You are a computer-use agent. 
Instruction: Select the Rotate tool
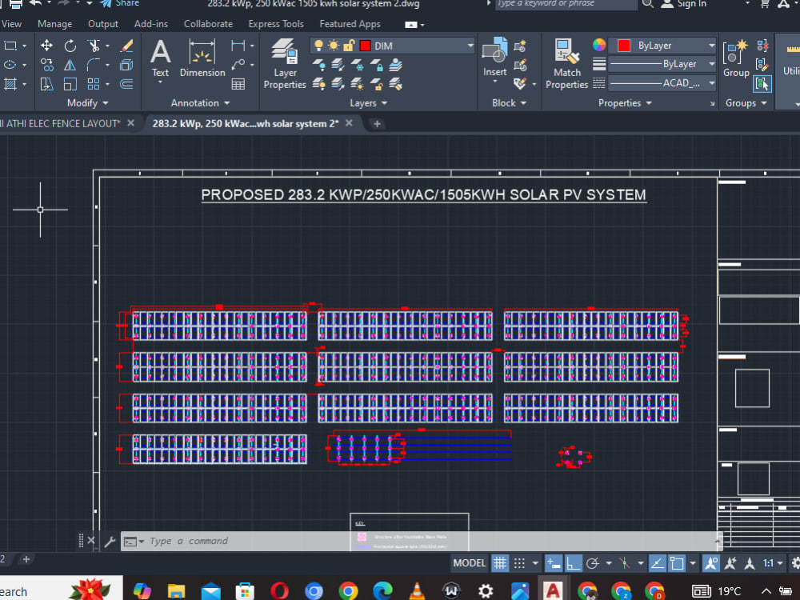(x=70, y=46)
